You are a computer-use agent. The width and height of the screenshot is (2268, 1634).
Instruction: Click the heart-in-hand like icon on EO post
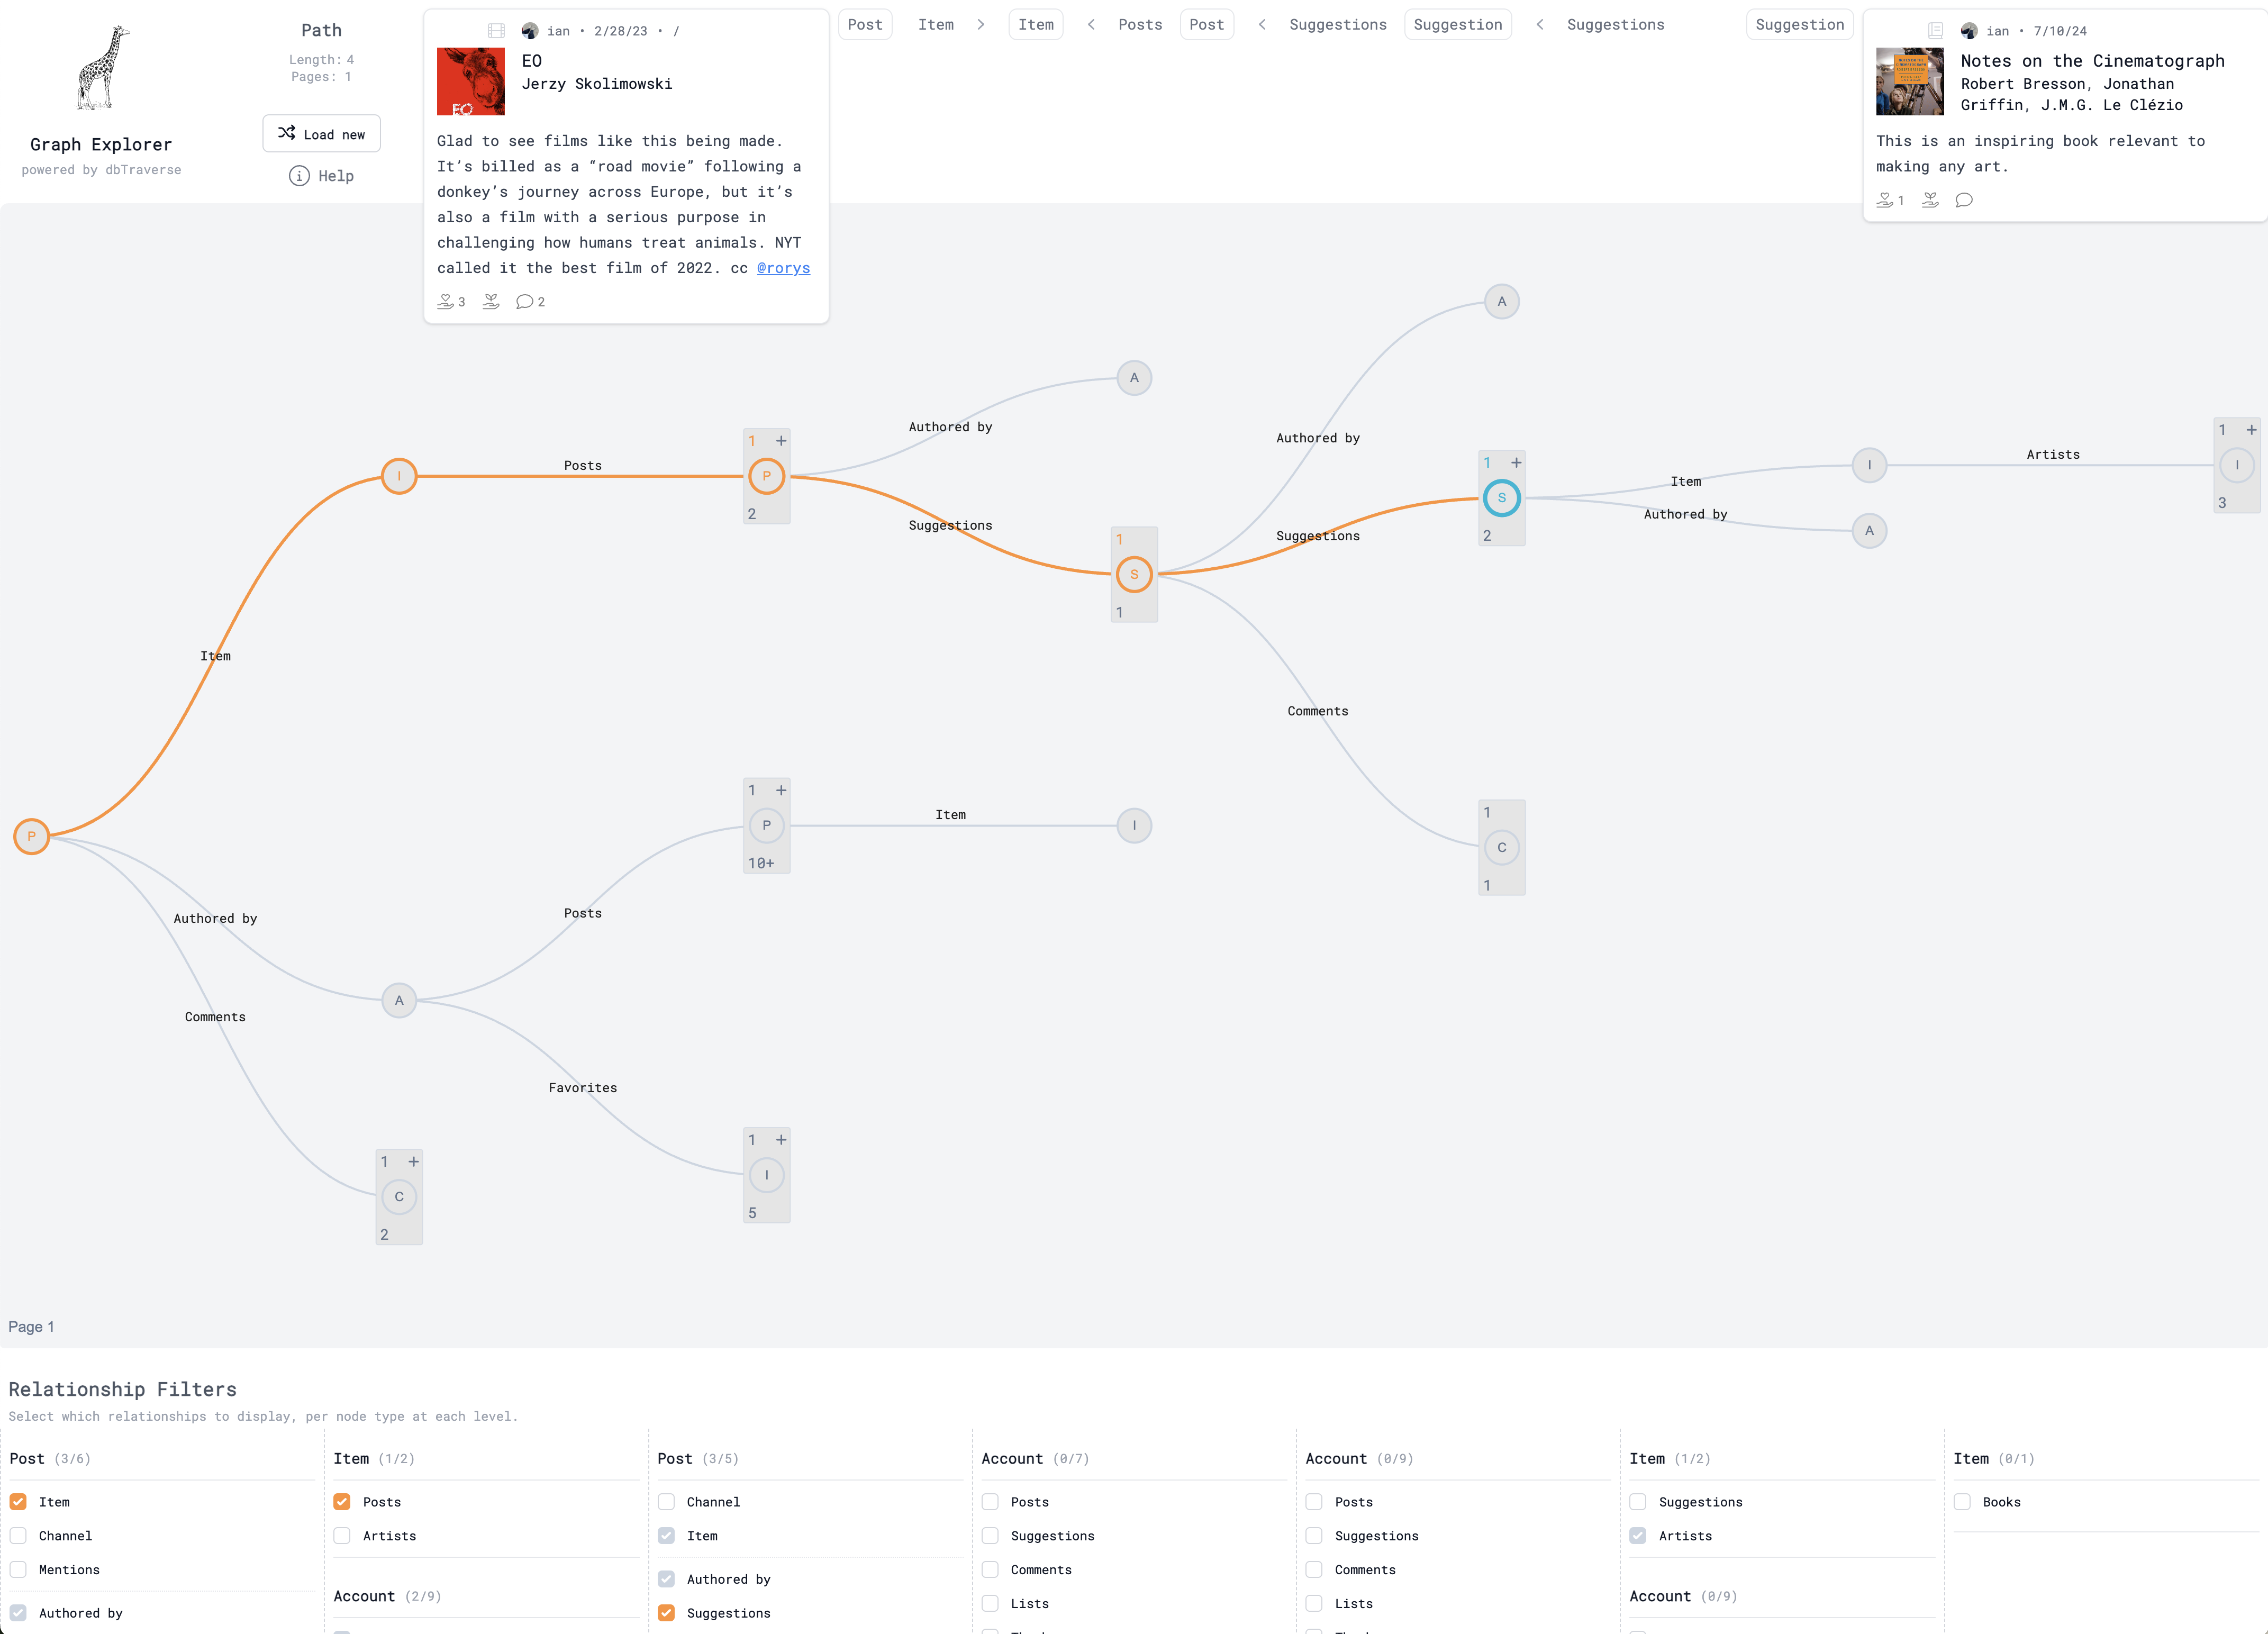(446, 302)
